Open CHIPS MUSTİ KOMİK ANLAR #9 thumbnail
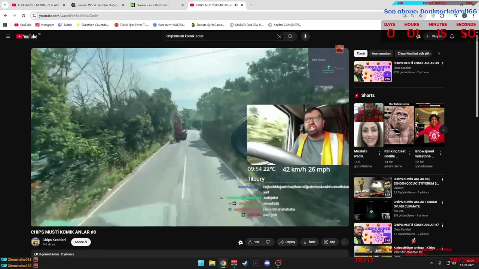 pos(373,71)
